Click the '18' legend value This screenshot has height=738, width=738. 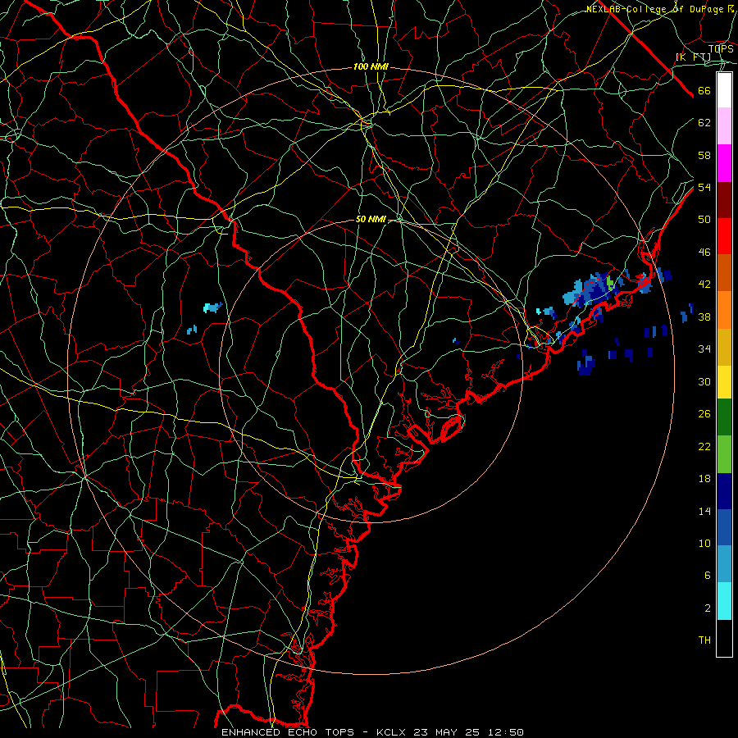704,479
